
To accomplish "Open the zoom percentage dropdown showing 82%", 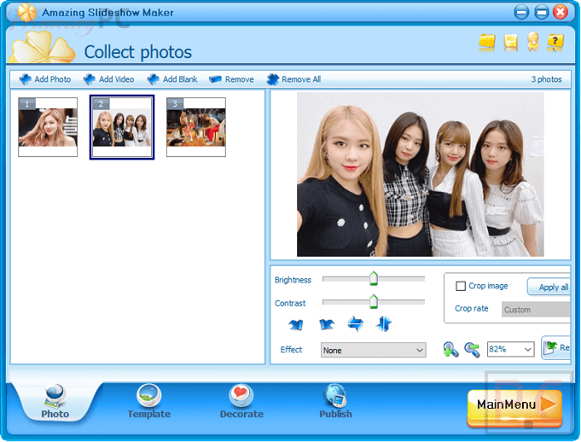I will [510, 349].
